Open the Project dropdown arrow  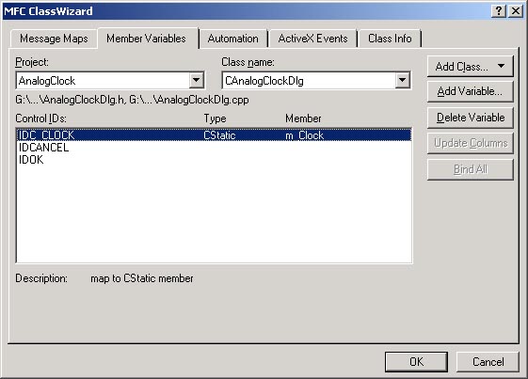(197, 81)
